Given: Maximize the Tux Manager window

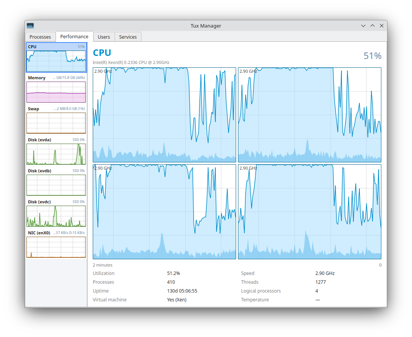Looking at the screenshot, I should 372,26.
